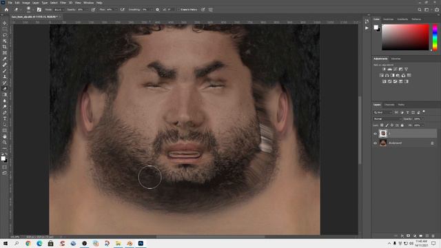The height and width of the screenshot is (248, 441).
Task: Open the workspace switcher icon
Action: (427, 10)
